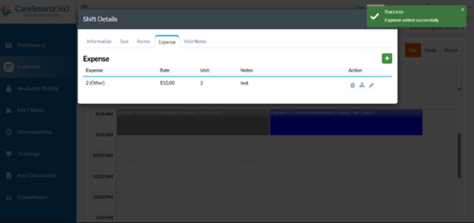This screenshot has width=474, height=223.
Task: Click the Rate column header
Action: pyautogui.click(x=165, y=70)
